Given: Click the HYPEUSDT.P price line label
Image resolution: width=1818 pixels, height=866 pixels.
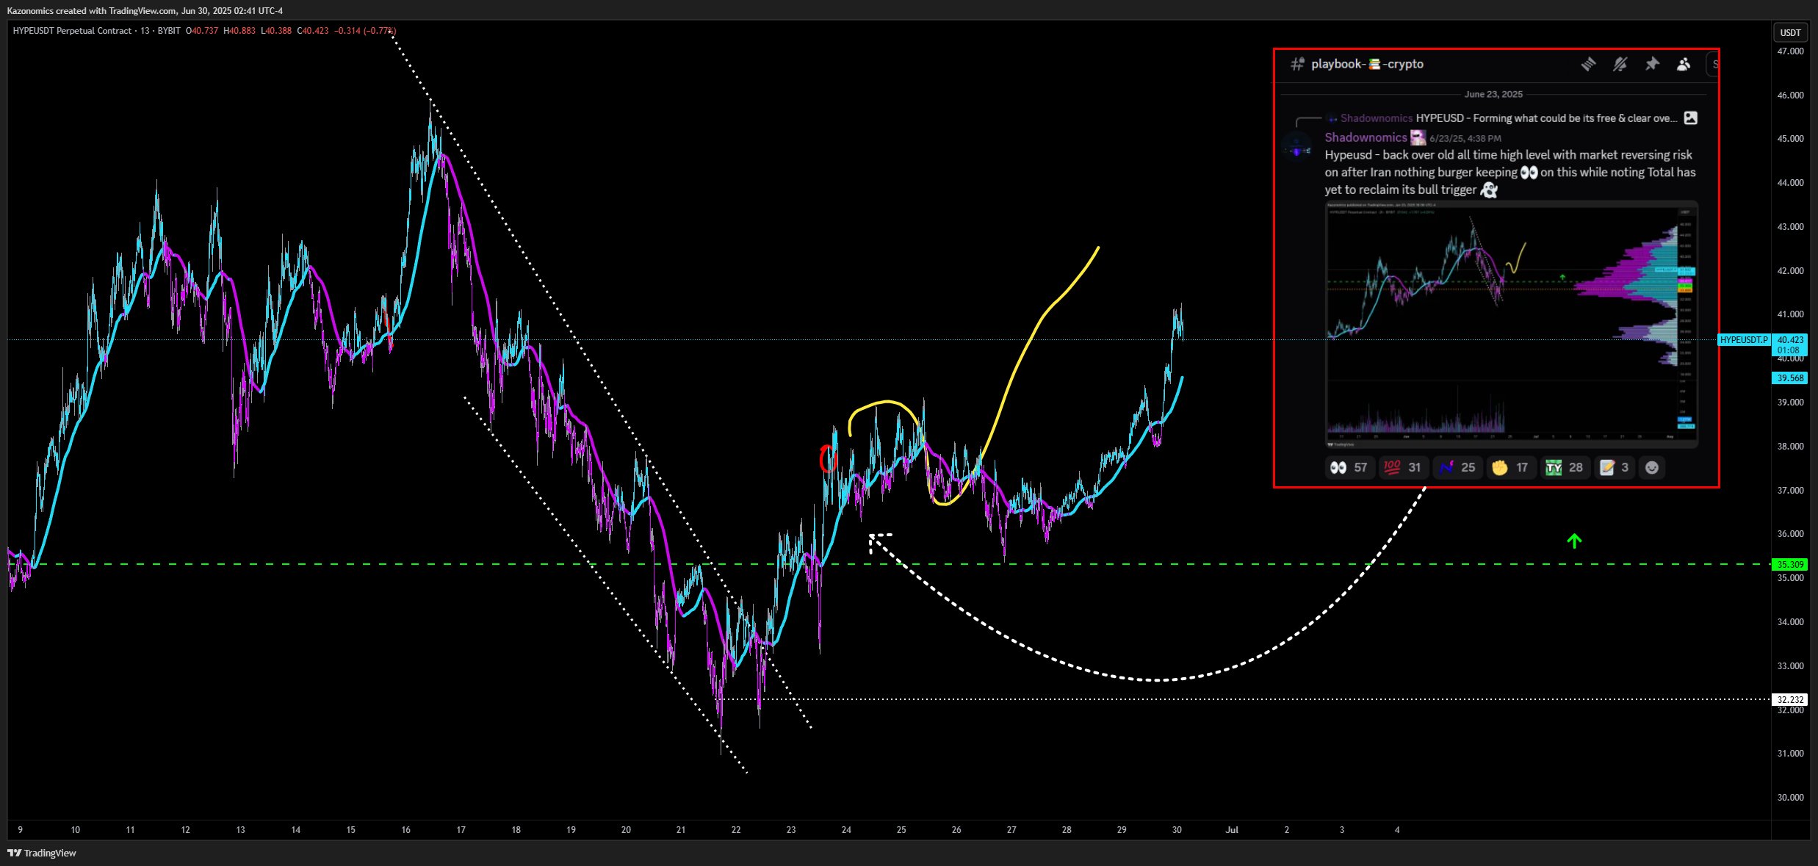Looking at the screenshot, I should pyautogui.click(x=1743, y=340).
